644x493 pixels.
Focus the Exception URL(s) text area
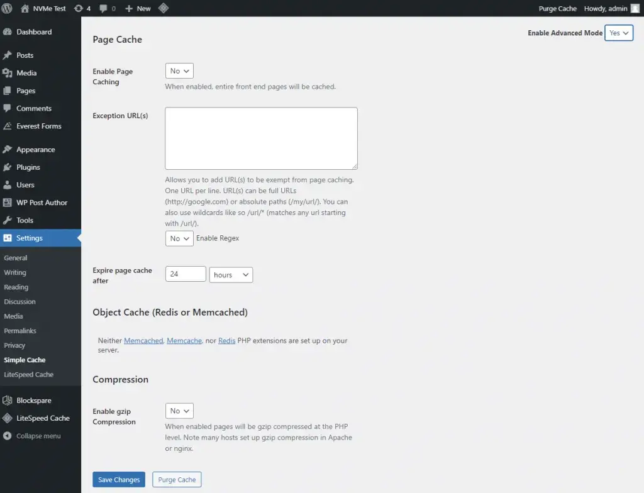(x=261, y=138)
